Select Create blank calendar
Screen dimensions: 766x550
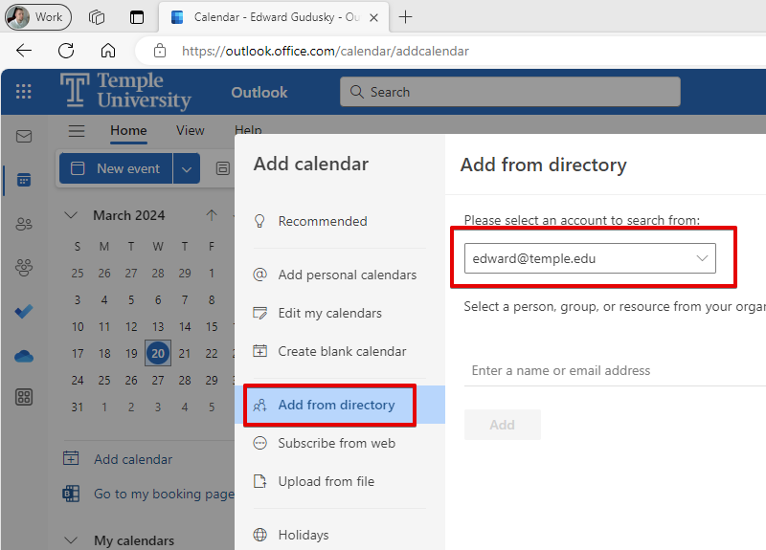(340, 351)
